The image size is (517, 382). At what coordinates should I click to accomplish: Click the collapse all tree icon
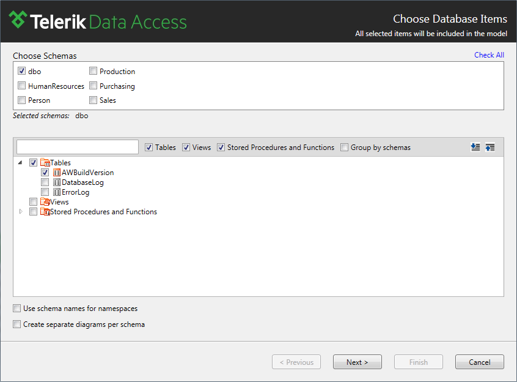[x=490, y=148]
